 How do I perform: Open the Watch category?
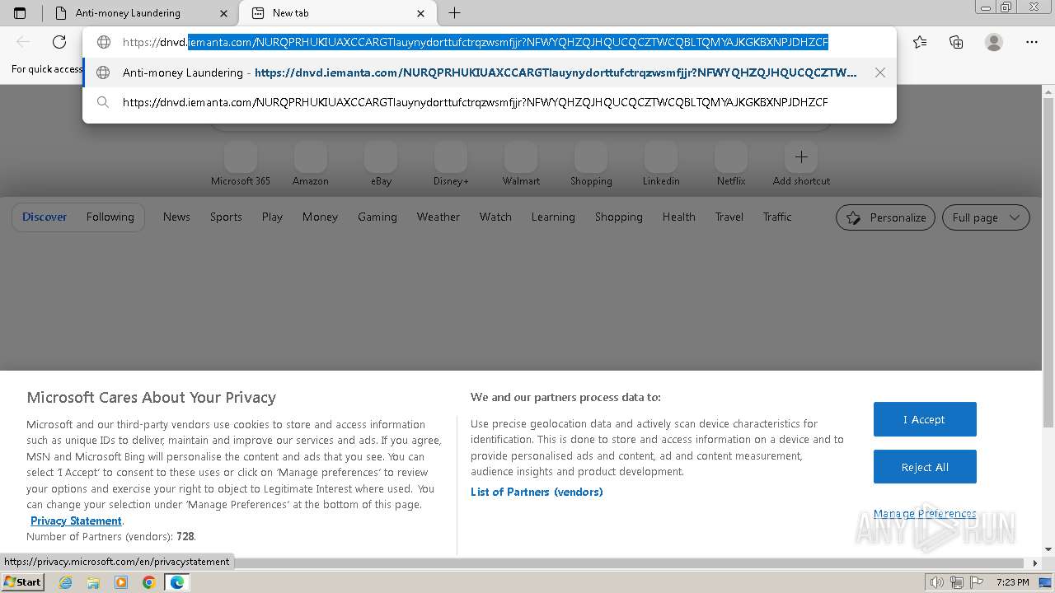(x=495, y=217)
